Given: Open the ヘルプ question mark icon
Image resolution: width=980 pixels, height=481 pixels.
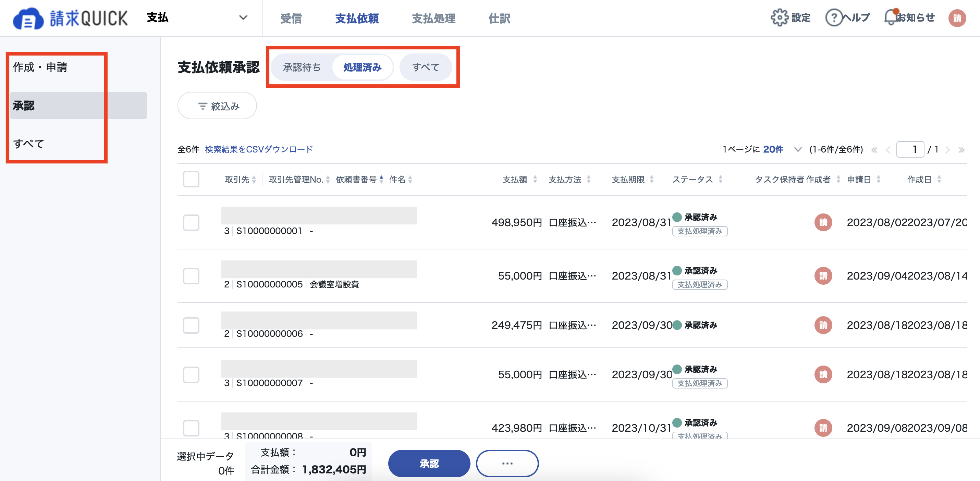Looking at the screenshot, I should pyautogui.click(x=834, y=18).
